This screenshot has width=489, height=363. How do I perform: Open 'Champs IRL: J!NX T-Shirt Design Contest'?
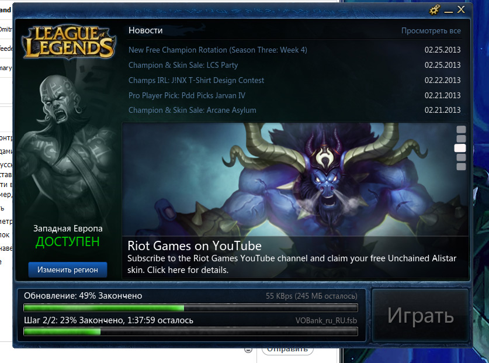click(196, 80)
